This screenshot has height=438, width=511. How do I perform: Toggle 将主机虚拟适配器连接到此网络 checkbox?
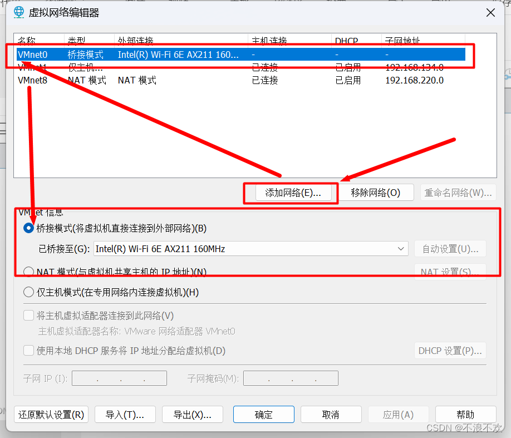coord(29,316)
